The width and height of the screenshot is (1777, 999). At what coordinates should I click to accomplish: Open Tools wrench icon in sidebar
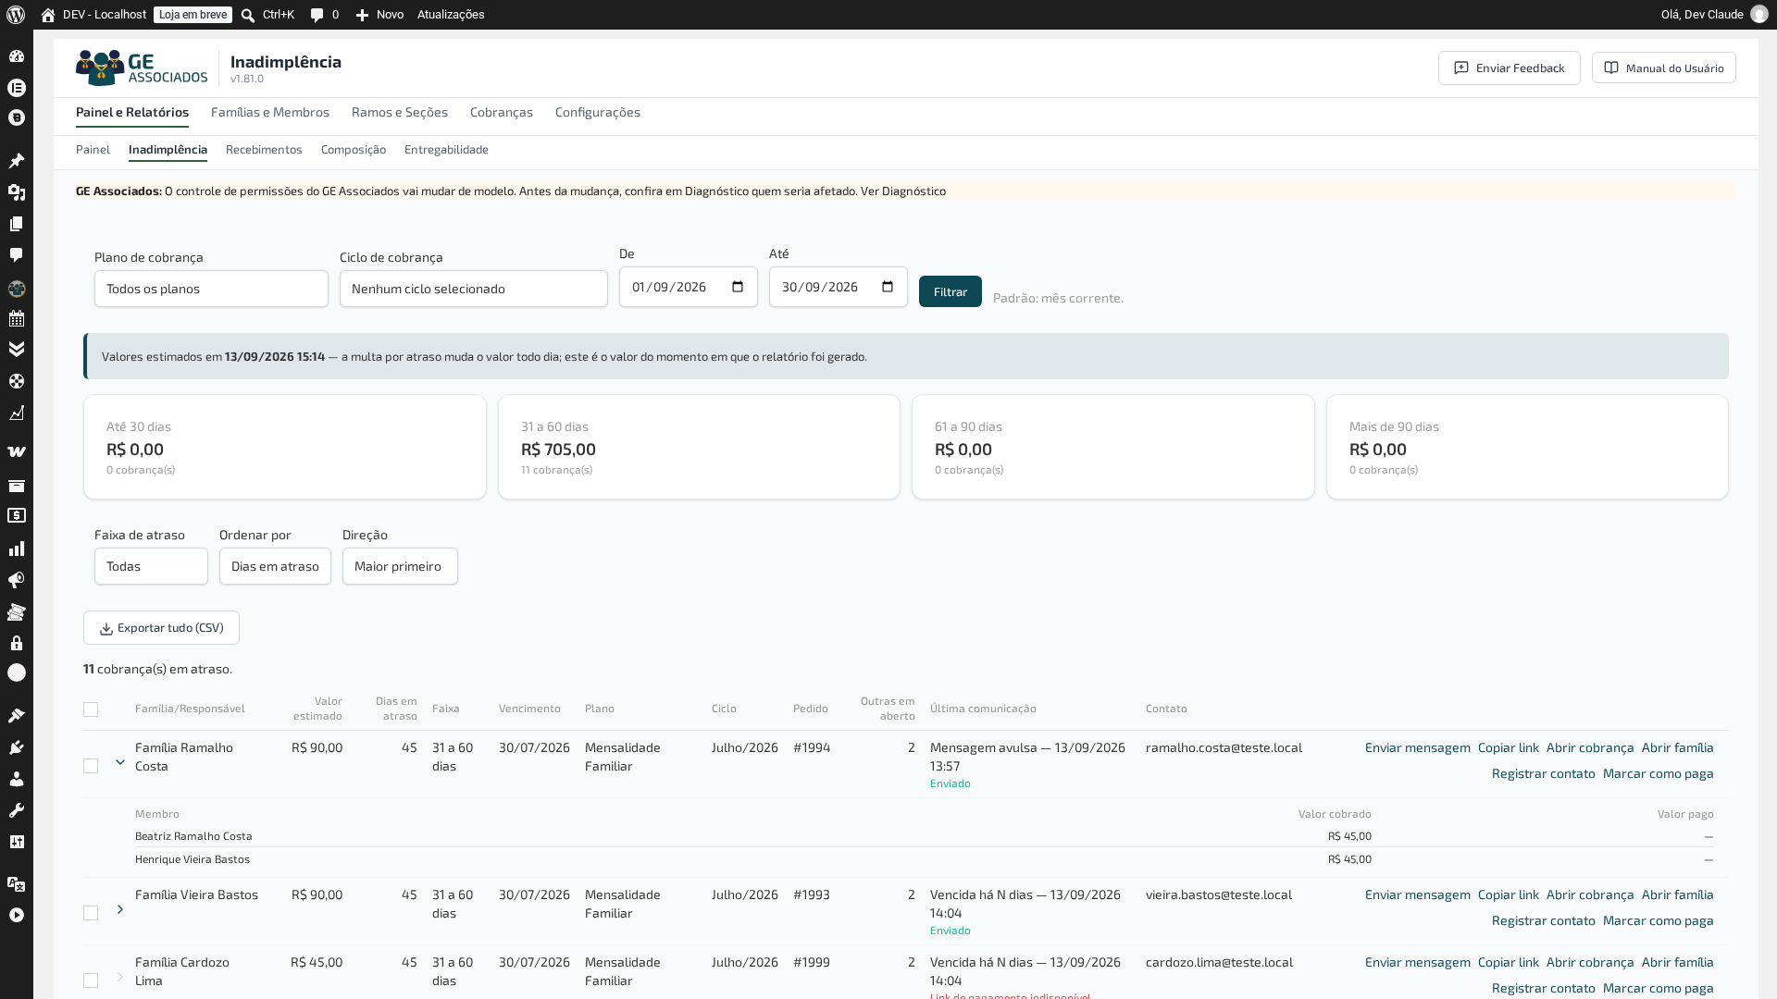(x=17, y=810)
